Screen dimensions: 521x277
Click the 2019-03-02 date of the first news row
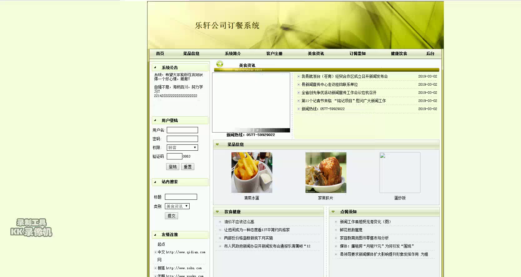(428, 76)
